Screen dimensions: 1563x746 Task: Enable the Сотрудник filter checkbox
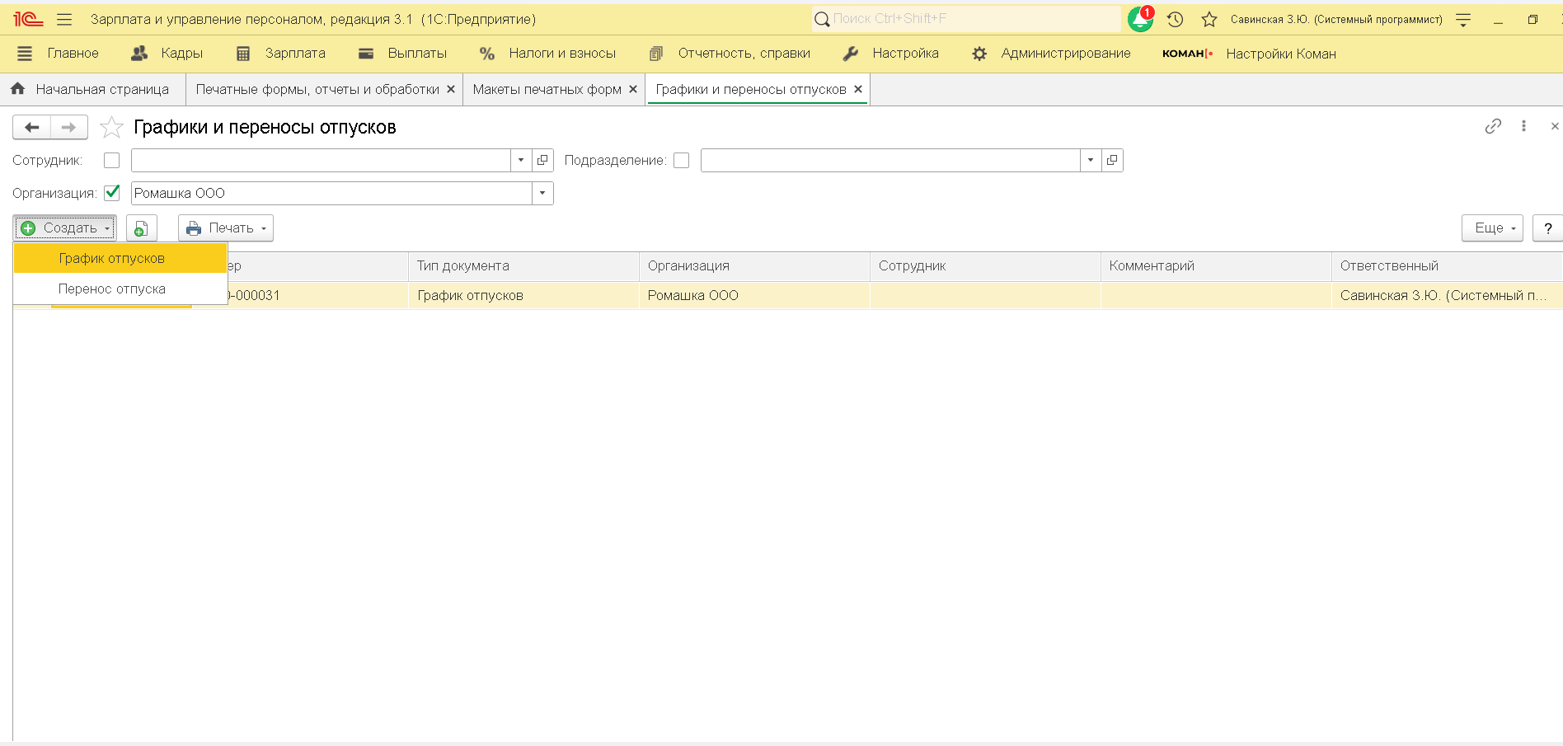[112, 161]
